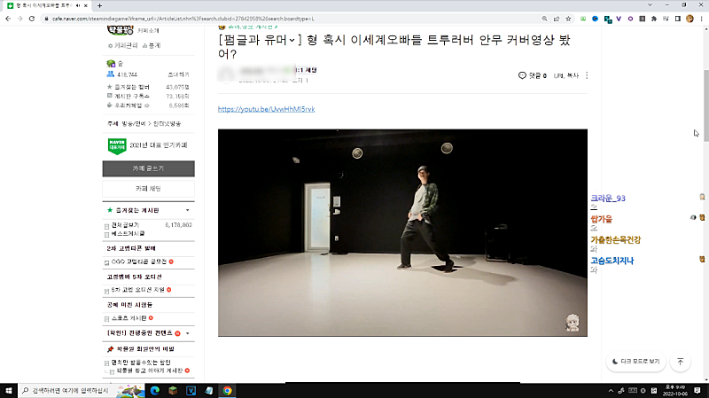This screenshot has height=398, width=709.
Task: Open Chrome three-dot menu
Action: tap(701, 19)
